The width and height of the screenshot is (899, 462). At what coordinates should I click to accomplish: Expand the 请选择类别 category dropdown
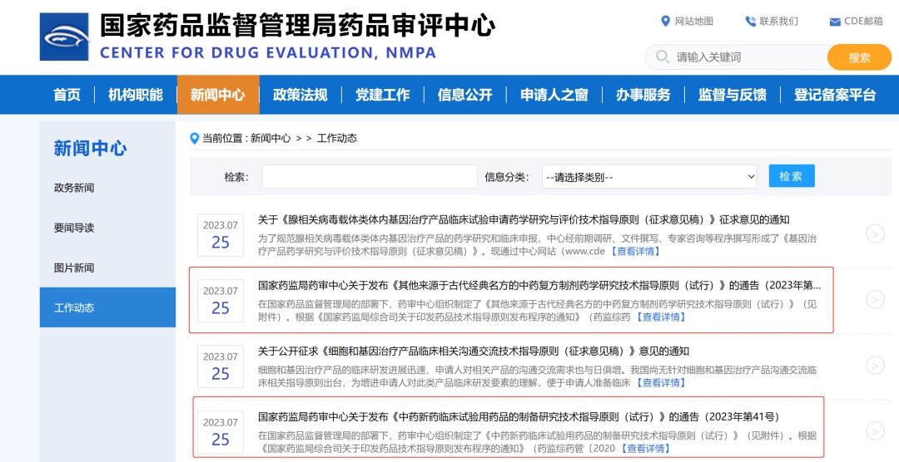pyautogui.click(x=649, y=177)
